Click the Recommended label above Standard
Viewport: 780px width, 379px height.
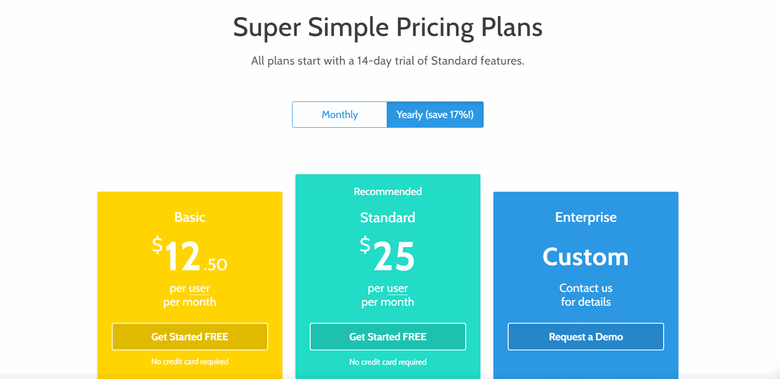(388, 192)
